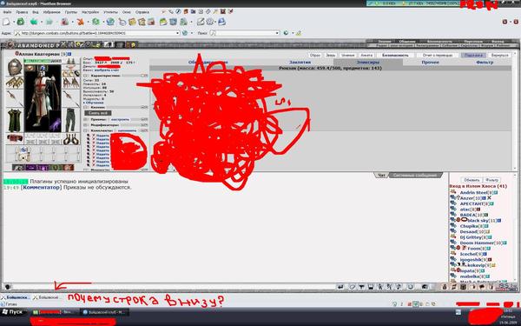Click the chat message input field

point(173,286)
